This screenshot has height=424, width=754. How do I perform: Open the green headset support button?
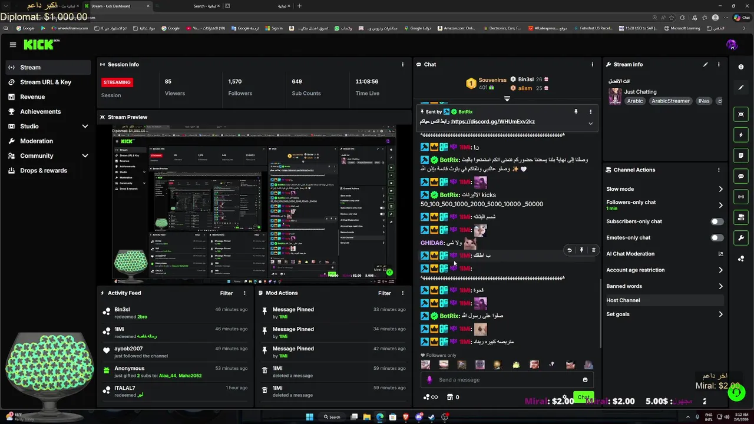click(736, 392)
